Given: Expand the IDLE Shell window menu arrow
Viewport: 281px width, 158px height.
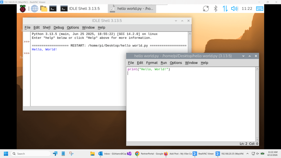Looking at the screenshot, I should pos(176,21).
